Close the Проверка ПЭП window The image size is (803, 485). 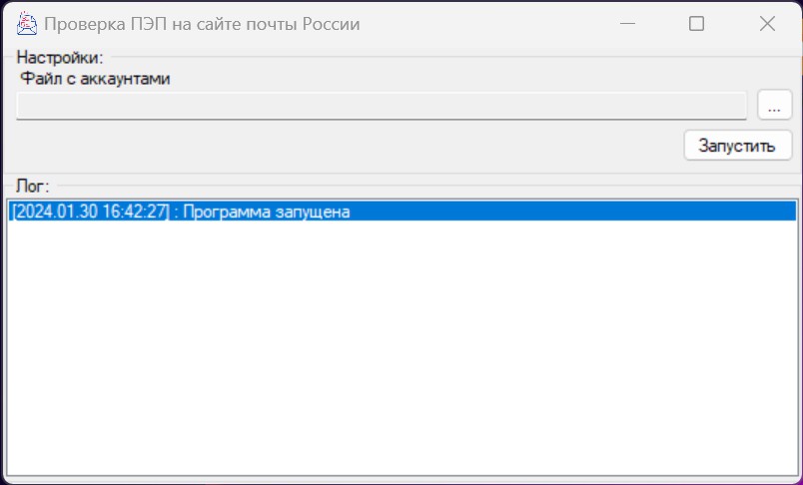[767, 24]
